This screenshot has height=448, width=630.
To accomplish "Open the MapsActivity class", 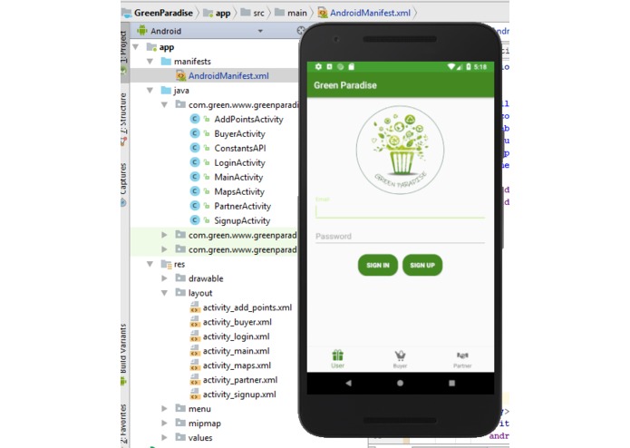I will [239, 191].
